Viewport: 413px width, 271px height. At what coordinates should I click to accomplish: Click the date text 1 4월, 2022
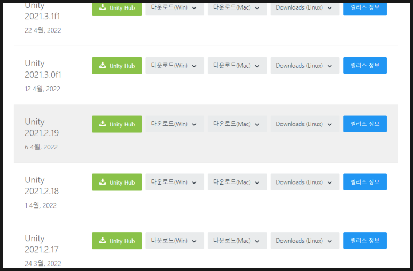tap(41, 205)
